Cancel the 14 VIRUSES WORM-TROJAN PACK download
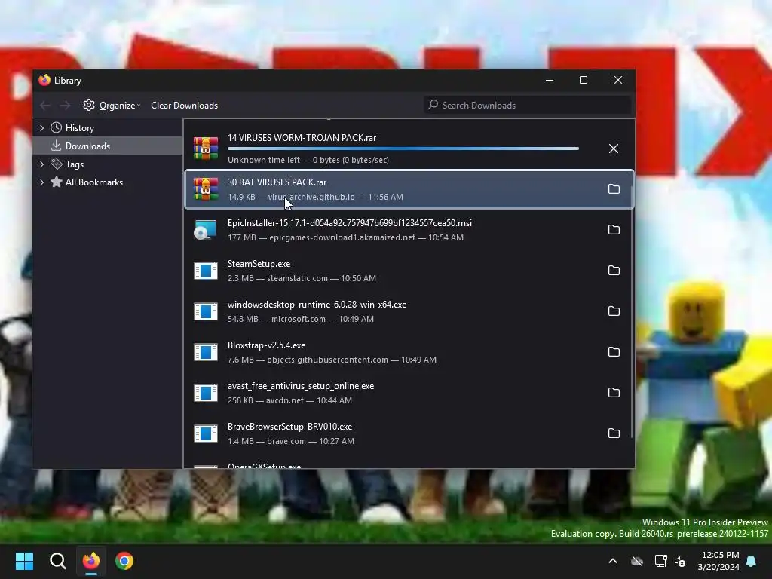 [614, 149]
